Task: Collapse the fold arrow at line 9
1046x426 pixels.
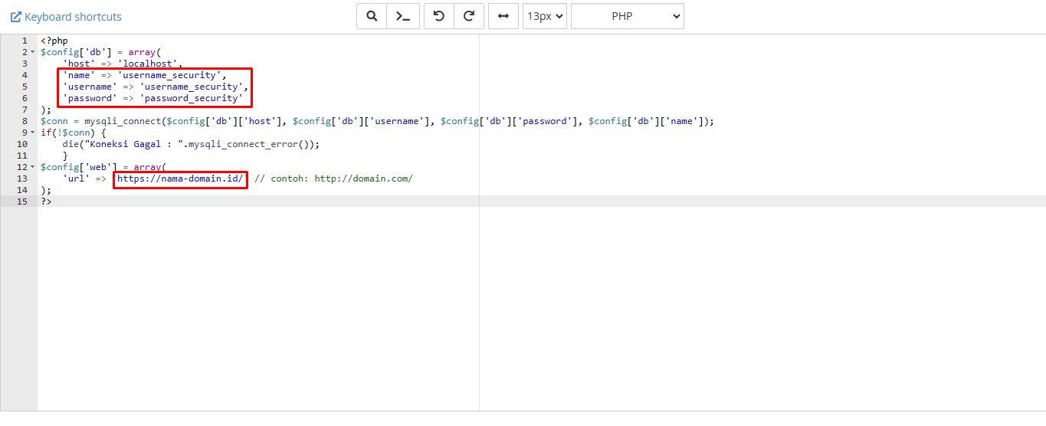Action: (33, 133)
